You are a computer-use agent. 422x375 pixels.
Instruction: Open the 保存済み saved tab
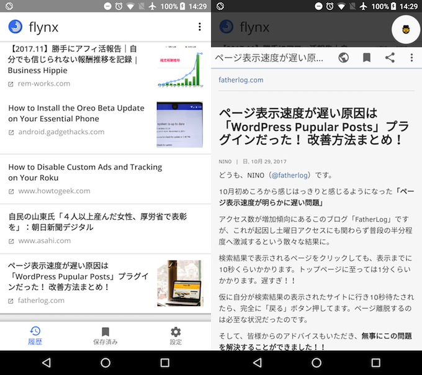105,336
